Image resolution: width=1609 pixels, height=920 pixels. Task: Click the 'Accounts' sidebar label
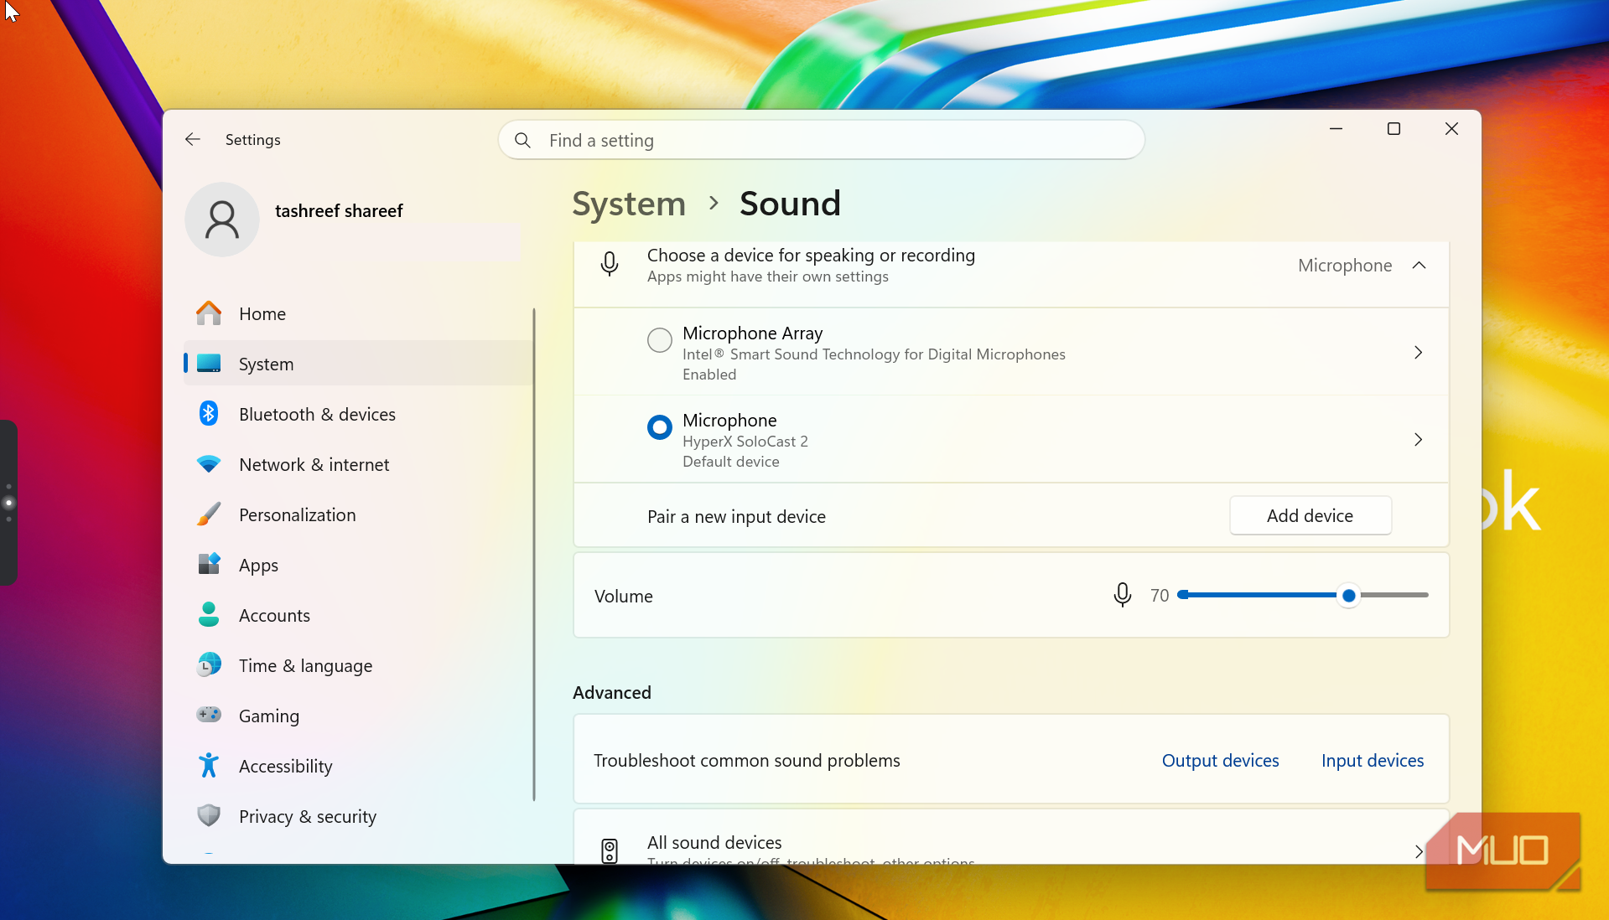274,615
